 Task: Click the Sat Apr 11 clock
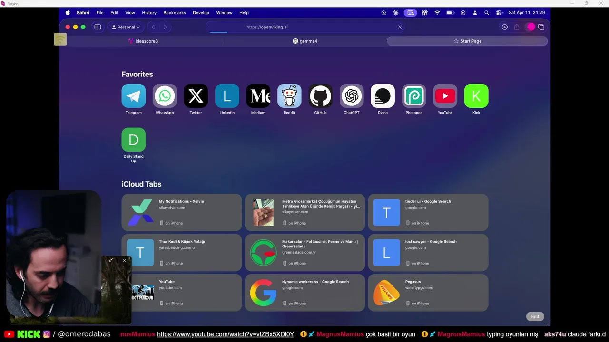(x=527, y=13)
